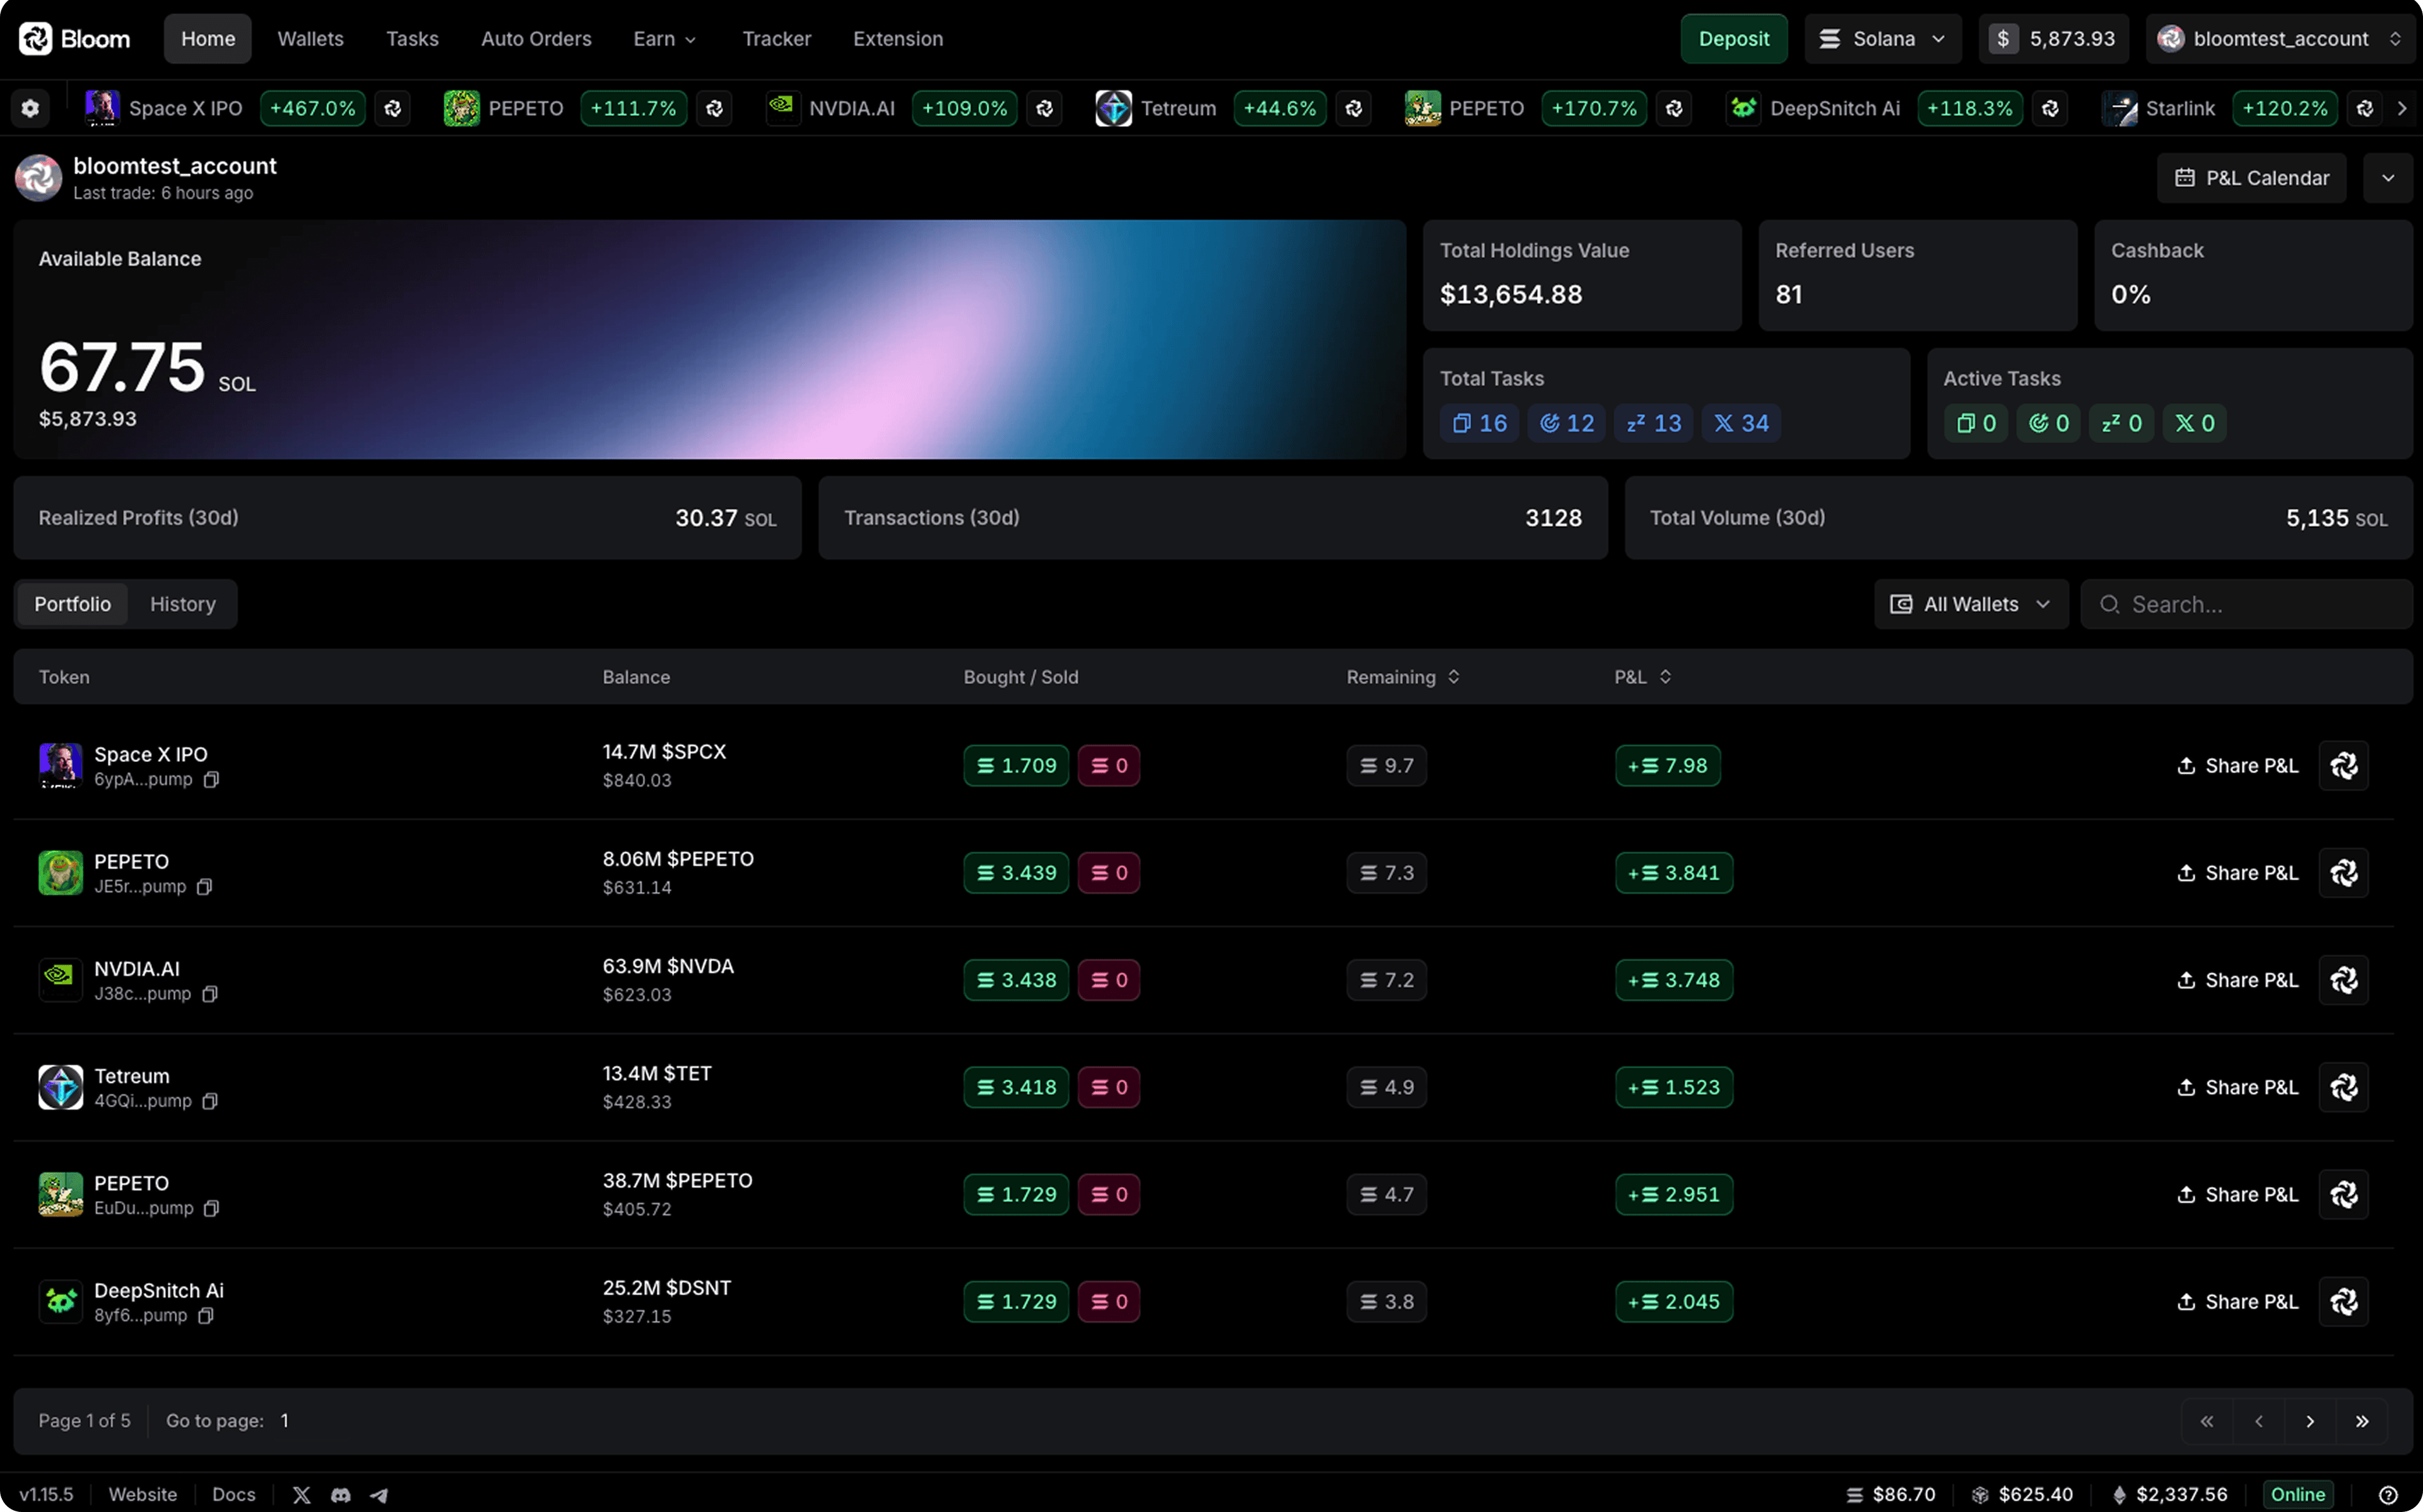Open the settings gear icon
The width and height of the screenshot is (2423, 1512).
[x=30, y=108]
